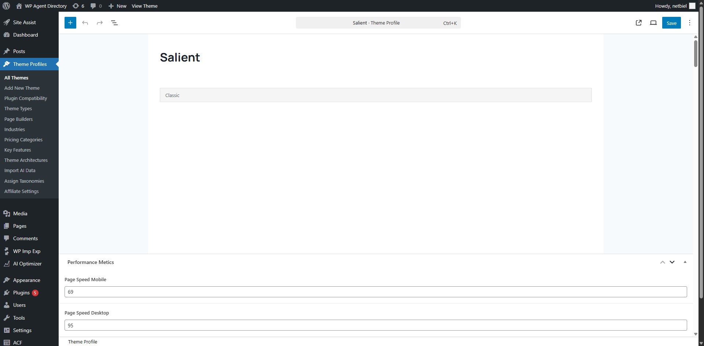This screenshot has width=704, height=346.
Task: Move Performance Metics panel down
Action: point(672,262)
